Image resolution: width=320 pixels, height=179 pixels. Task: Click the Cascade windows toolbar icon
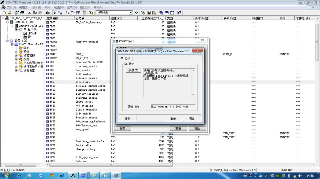(161, 13)
